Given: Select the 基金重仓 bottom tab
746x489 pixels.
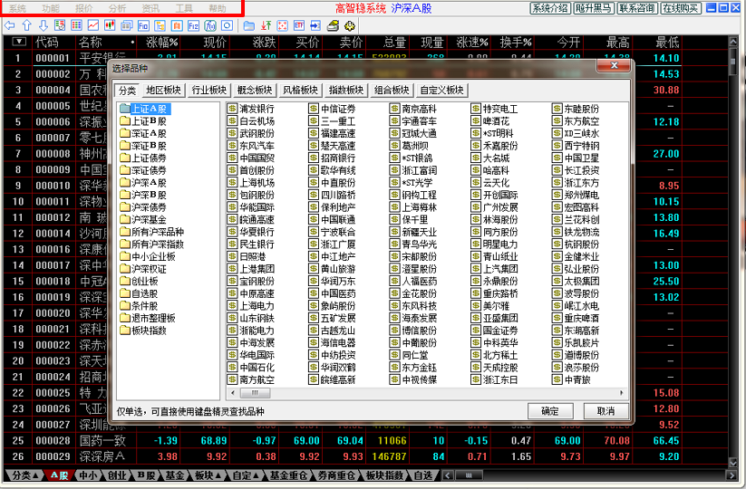Looking at the screenshot, I should pyautogui.click(x=289, y=475).
